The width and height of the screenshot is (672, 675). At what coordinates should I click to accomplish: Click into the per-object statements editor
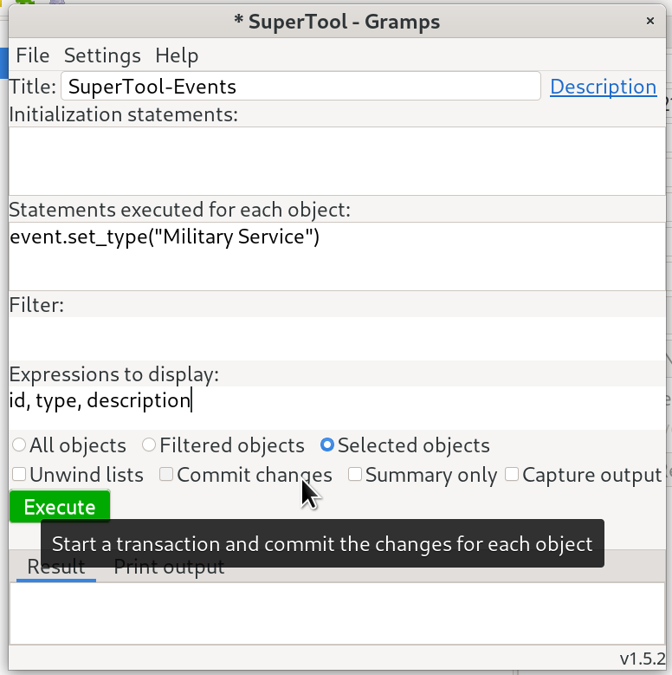[336, 256]
